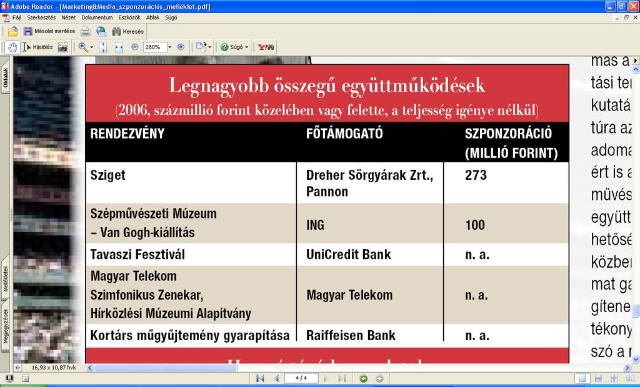Go to next page button

click(x=326, y=378)
